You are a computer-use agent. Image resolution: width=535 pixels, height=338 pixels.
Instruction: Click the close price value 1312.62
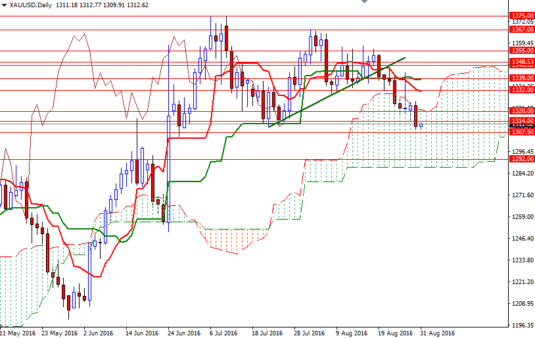[137, 5]
